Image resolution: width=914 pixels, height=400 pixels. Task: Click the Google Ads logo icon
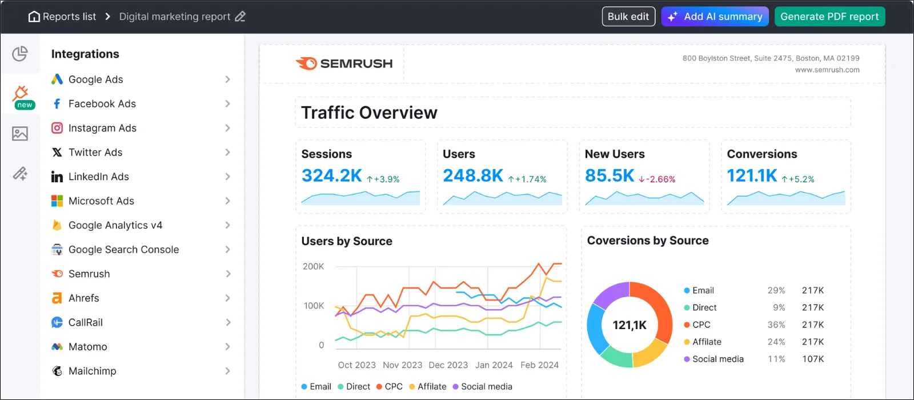click(57, 79)
